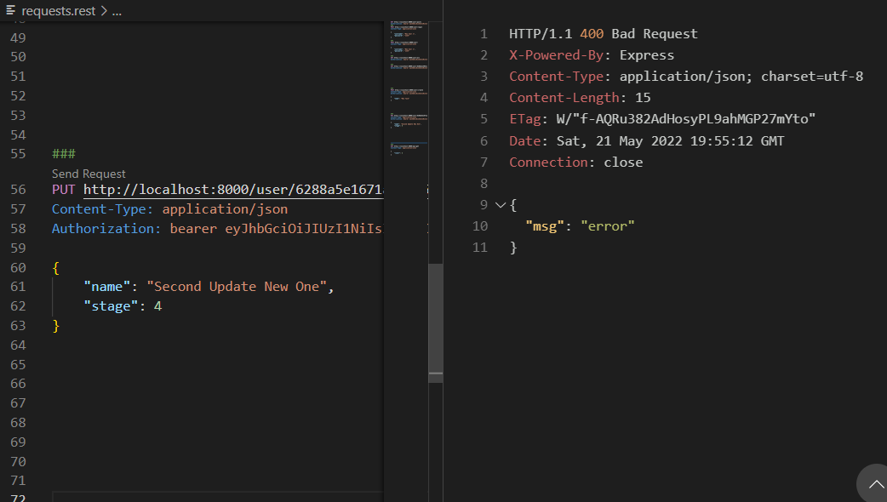The height and width of the screenshot is (502, 887).
Task: Click the PUT method keyword
Action: coord(63,190)
